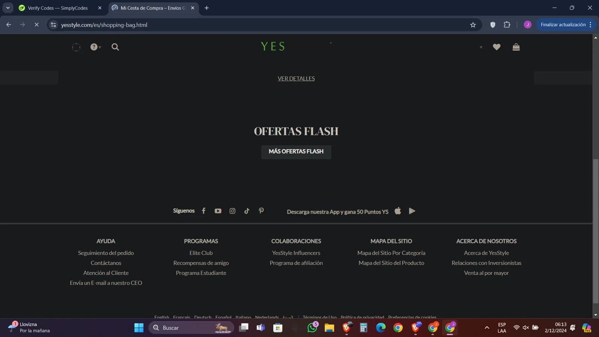Open a new browser tab
Screen dimensions: 599x337
pyautogui.click(x=206, y=8)
